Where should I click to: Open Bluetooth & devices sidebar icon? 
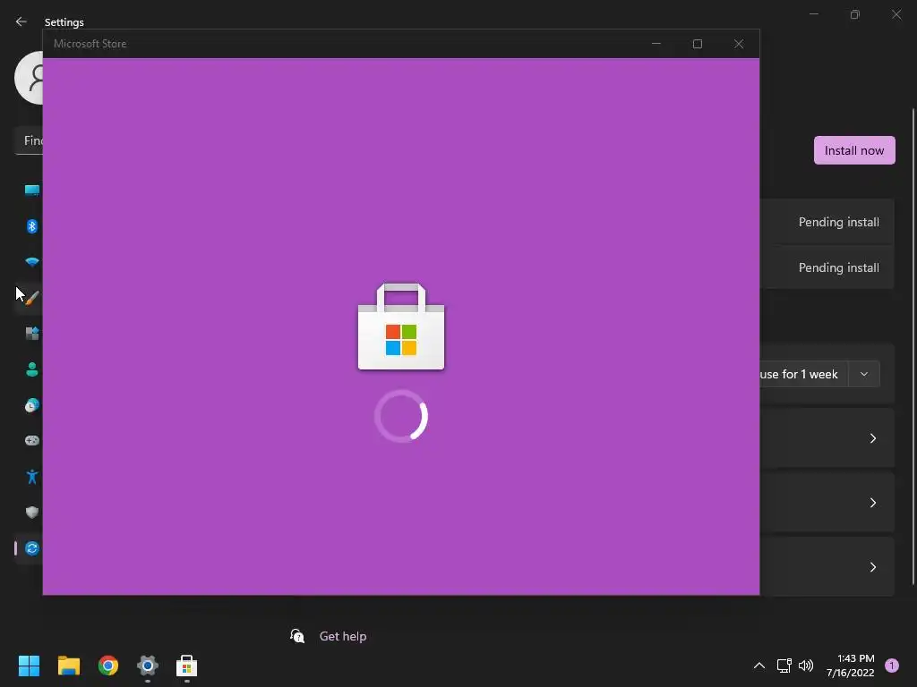point(32,226)
